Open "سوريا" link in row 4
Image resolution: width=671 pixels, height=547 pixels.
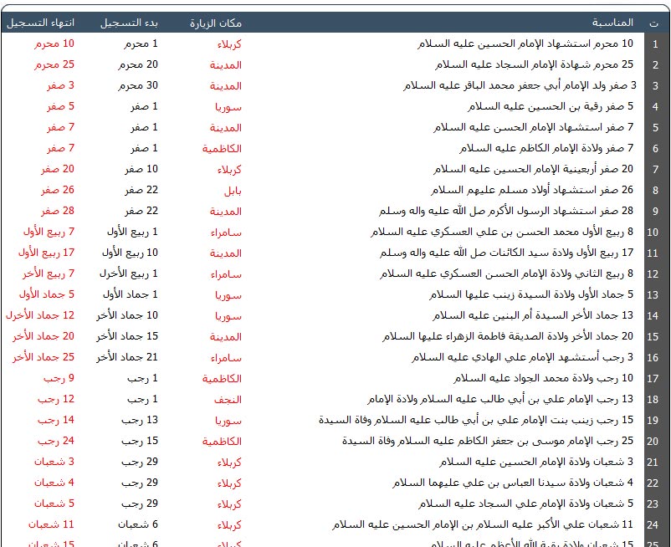[x=228, y=107]
